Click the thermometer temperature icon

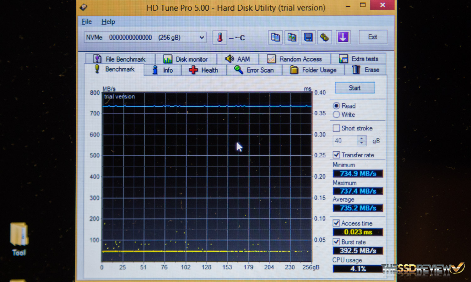click(220, 38)
